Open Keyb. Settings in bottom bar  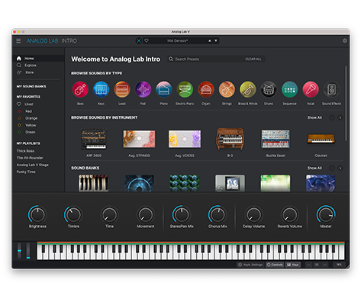[250, 265]
